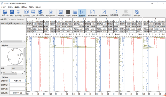Click the 保存 save icon
Viewport: 166px width, 97px height.
12,12
